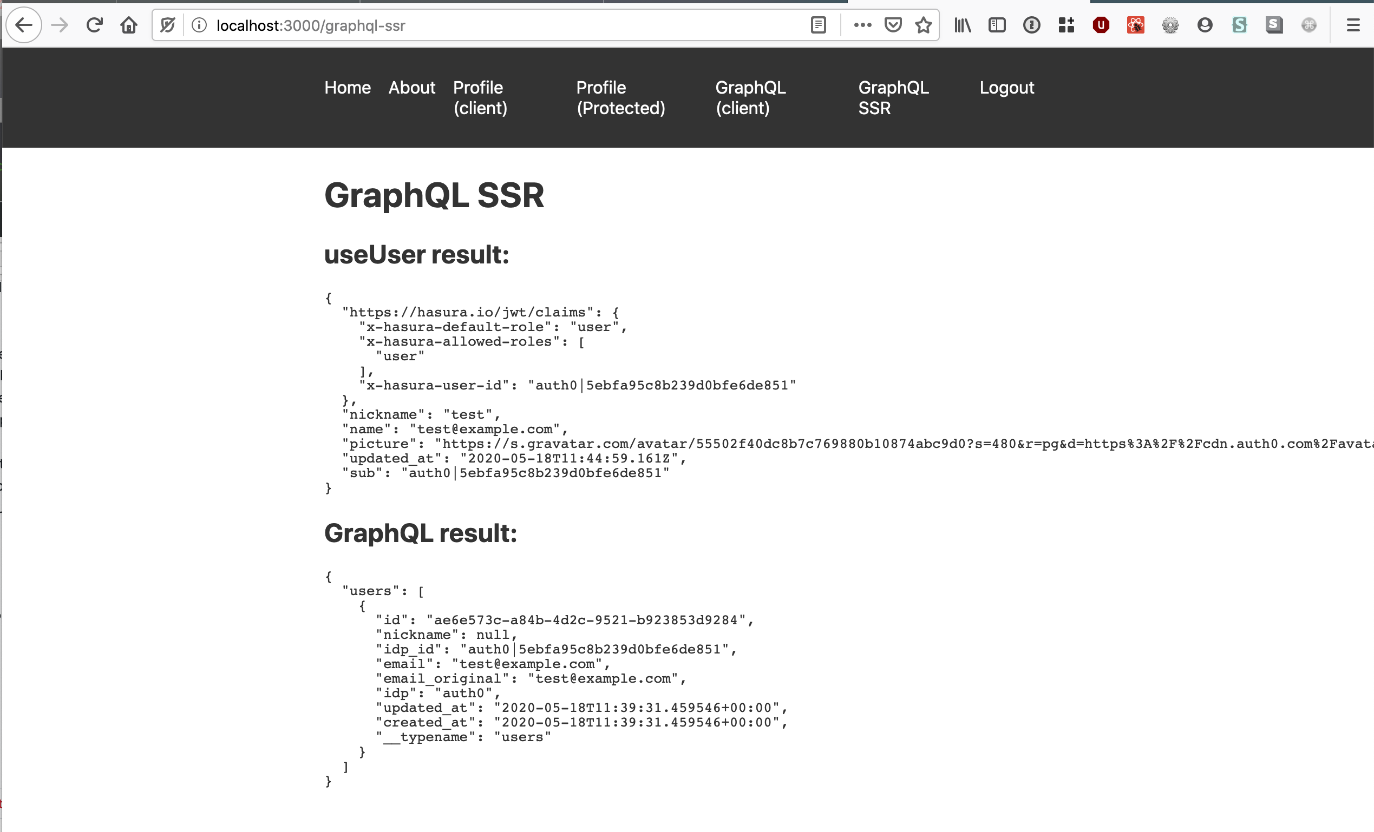Click the "nickname": "test" line
This screenshot has height=832, width=1374.
pos(422,414)
